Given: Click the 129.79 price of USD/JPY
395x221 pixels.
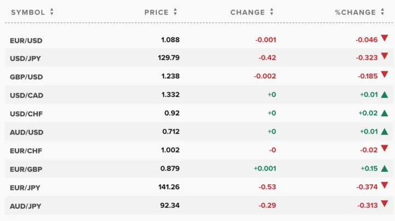Looking at the screenshot, I should (x=169, y=58).
